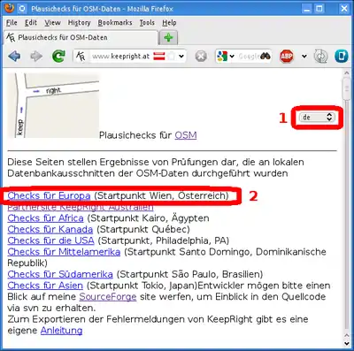The width and height of the screenshot is (354, 351).
Task: Click the green new tab plus button
Action: coord(168,38)
